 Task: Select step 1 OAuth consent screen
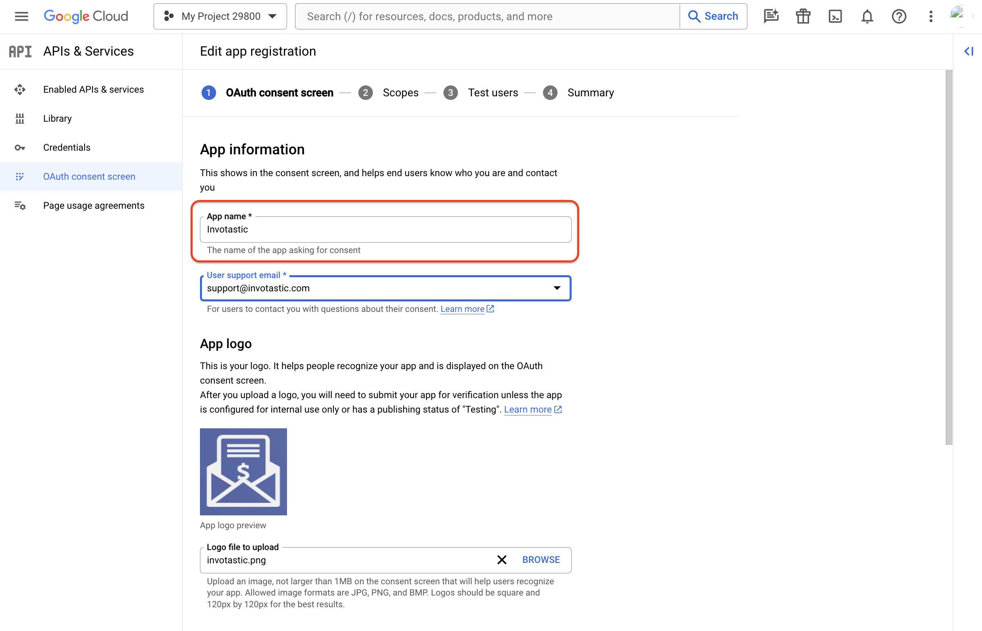pos(267,93)
